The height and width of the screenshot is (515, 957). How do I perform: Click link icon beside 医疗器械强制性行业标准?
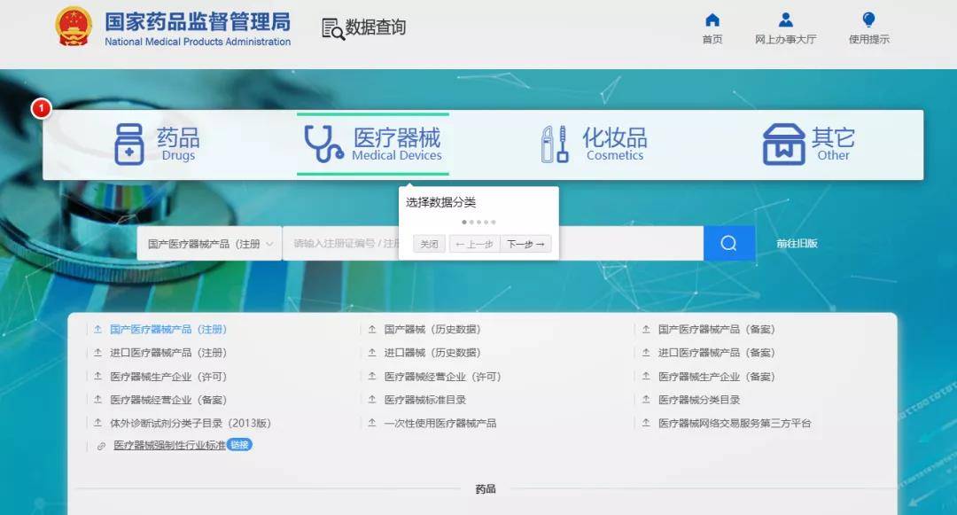(101, 446)
